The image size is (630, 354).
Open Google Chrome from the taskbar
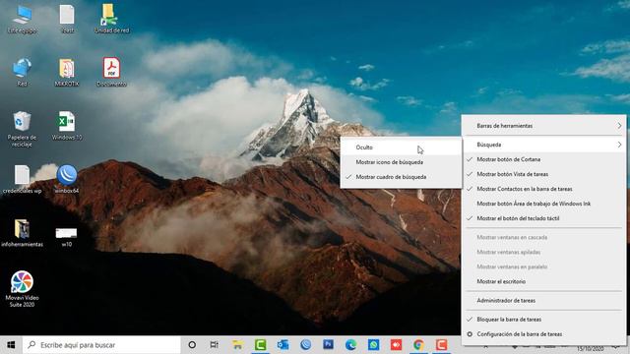pyautogui.click(x=418, y=345)
